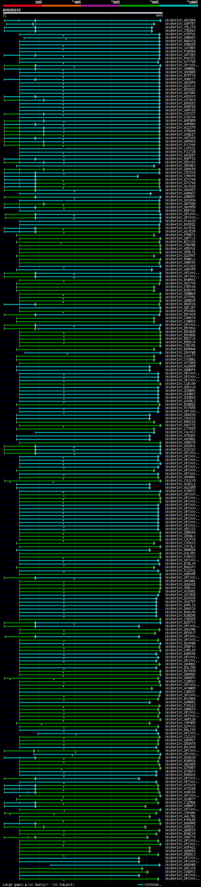Select UniRef100_A4RQG7 row label
The image size is (201, 887).
[x=180, y=194]
